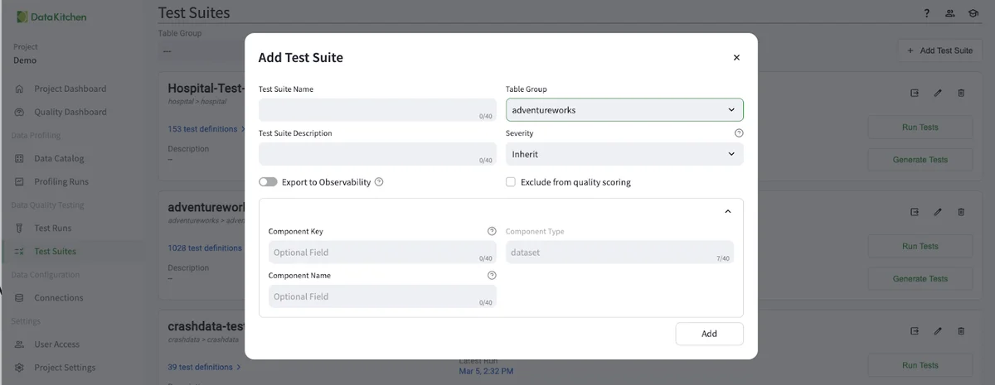Image resolution: width=995 pixels, height=385 pixels.
Task: Click the Component Key help icon
Action: [492, 232]
